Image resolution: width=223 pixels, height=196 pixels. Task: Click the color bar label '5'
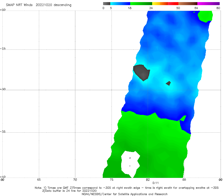[111, 8]
